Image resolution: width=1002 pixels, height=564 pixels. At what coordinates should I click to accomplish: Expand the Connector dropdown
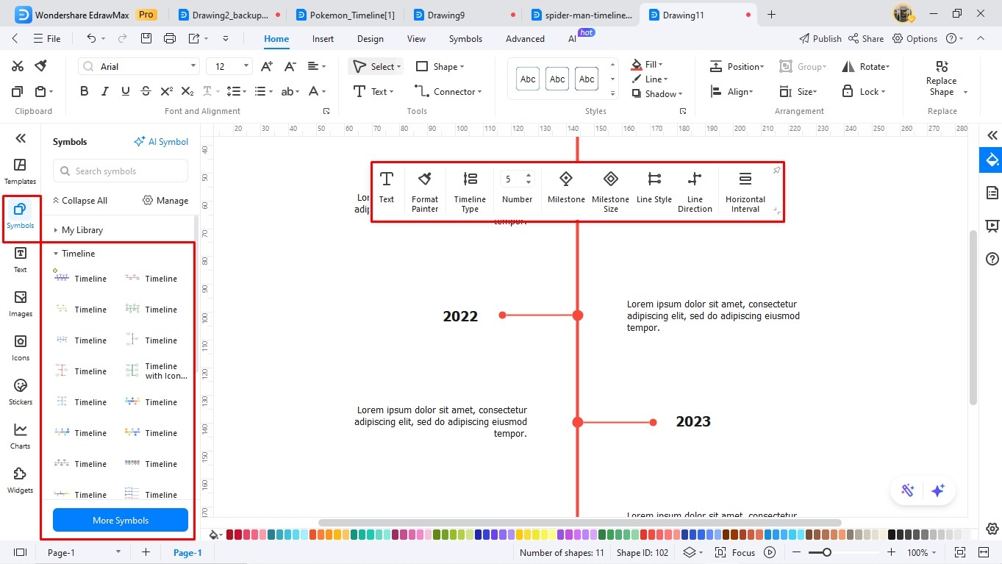(x=479, y=91)
